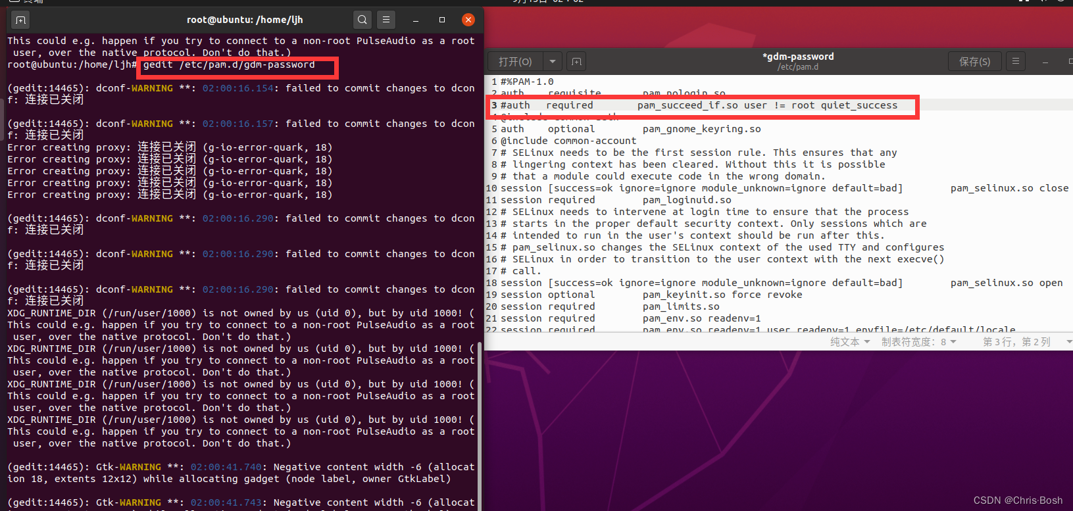Click the new tab icon in the terminal
1073x511 pixels.
tap(20, 20)
